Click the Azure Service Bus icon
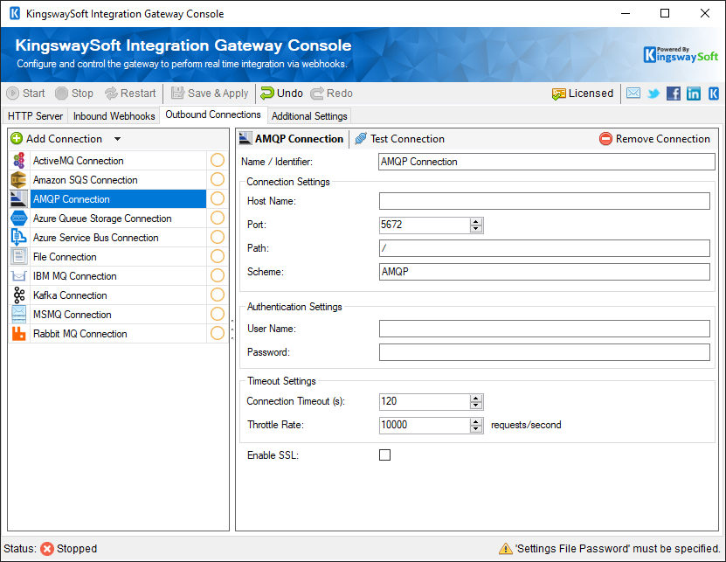 [19, 238]
